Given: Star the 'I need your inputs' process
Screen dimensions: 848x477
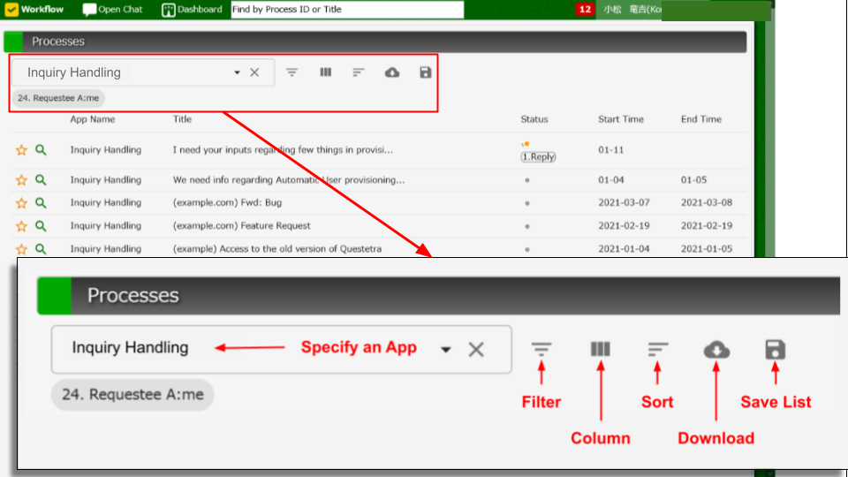Looking at the screenshot, I should 22,150.
